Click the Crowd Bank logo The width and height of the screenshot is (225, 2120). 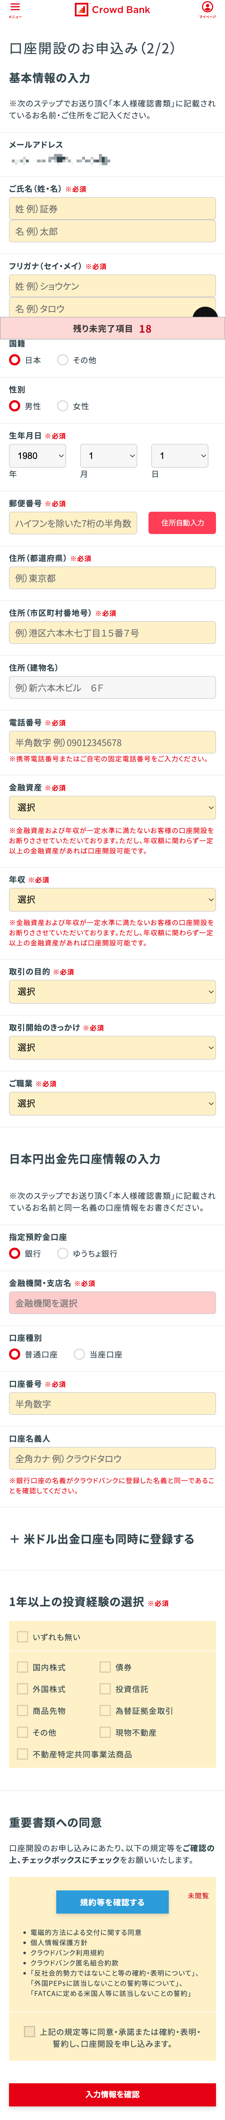pyautogui.click(x=113, y=10)
